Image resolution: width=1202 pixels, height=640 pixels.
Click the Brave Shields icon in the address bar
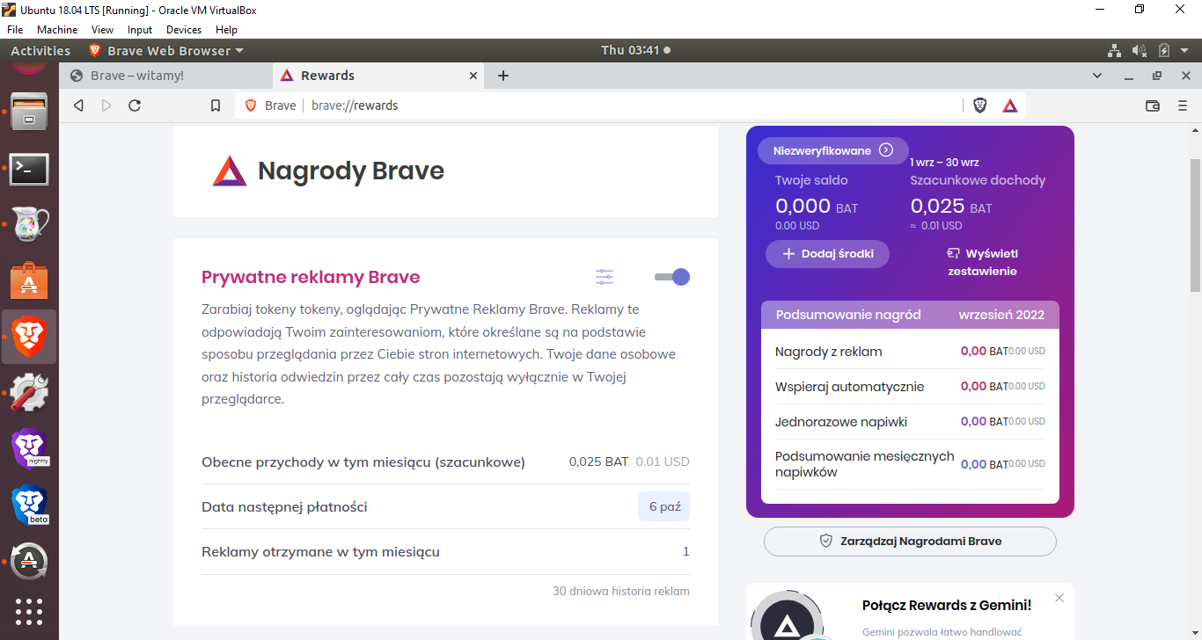pyautogui.click(x=979, y=105)
